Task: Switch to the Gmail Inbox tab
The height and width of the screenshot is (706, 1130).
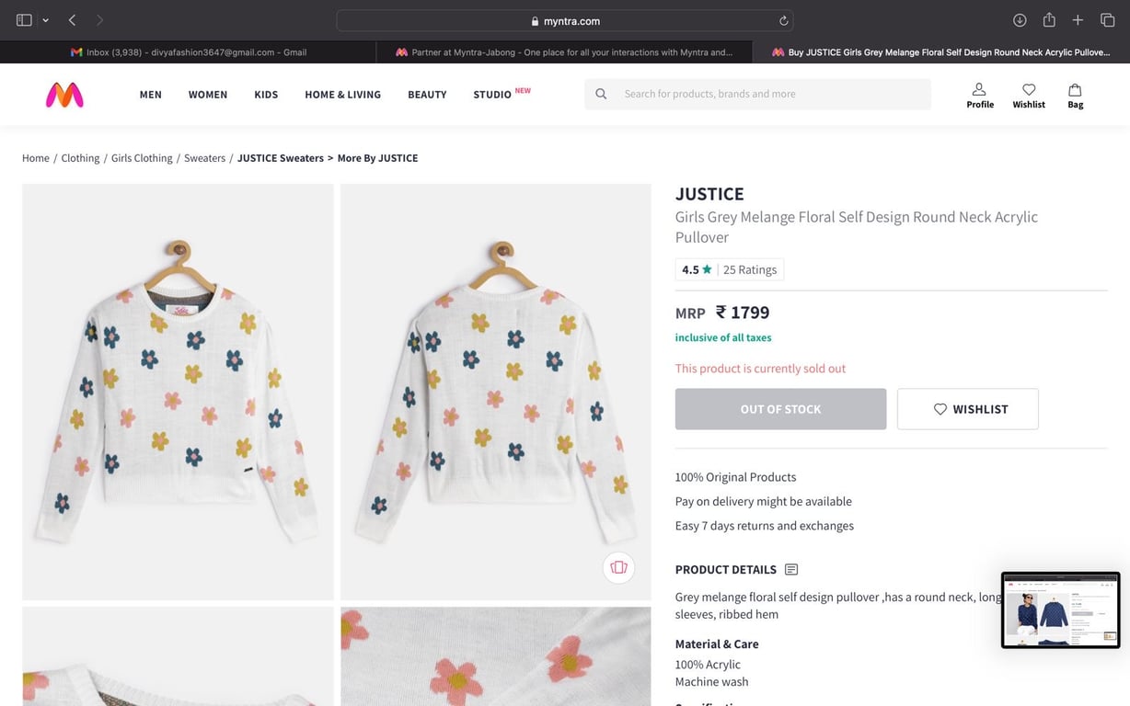Action: click(x=189, y=52)
